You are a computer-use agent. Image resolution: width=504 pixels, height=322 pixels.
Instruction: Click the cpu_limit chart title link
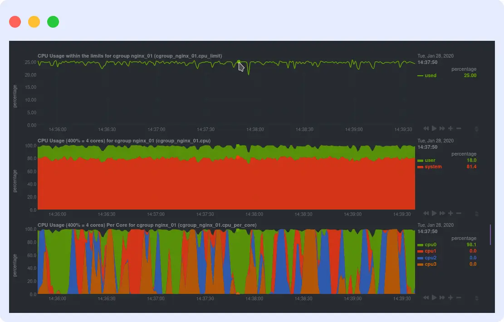pos(130,56)
